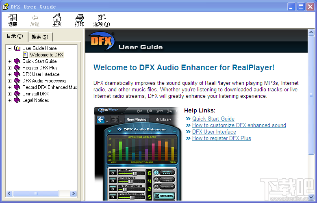Click the tree pane left scroll arrow
This screenshot has width=317, height=203.
click(x=9, y=194)
